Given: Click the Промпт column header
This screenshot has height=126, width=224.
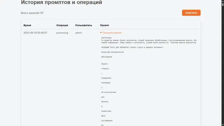Looking at the screenshot, I should [x=105, y=25].
